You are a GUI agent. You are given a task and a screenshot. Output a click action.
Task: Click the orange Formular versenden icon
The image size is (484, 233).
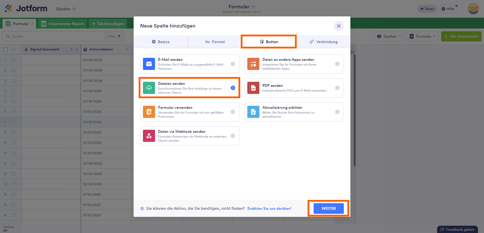149,112
